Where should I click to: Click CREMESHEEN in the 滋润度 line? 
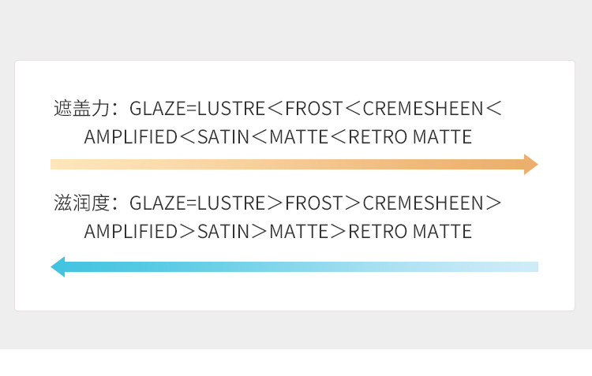point(423,203)
